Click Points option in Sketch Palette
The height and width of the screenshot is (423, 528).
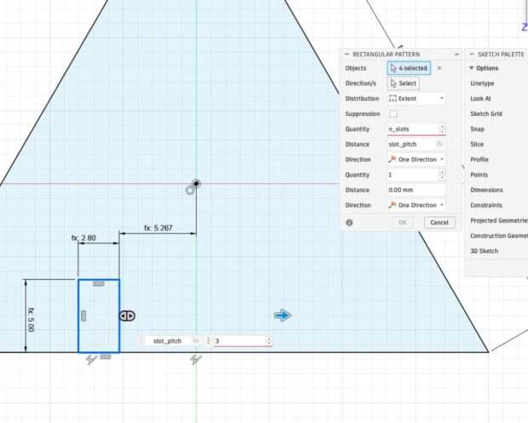point(479,175)
